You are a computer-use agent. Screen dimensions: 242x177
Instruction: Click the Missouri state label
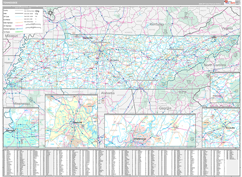tap(11, 36)
